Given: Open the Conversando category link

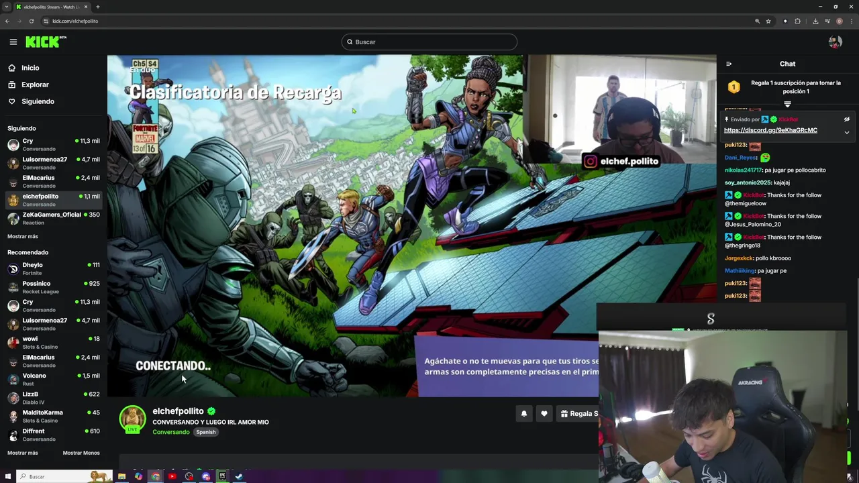Looking at the screenshot, I should [171, 432].
